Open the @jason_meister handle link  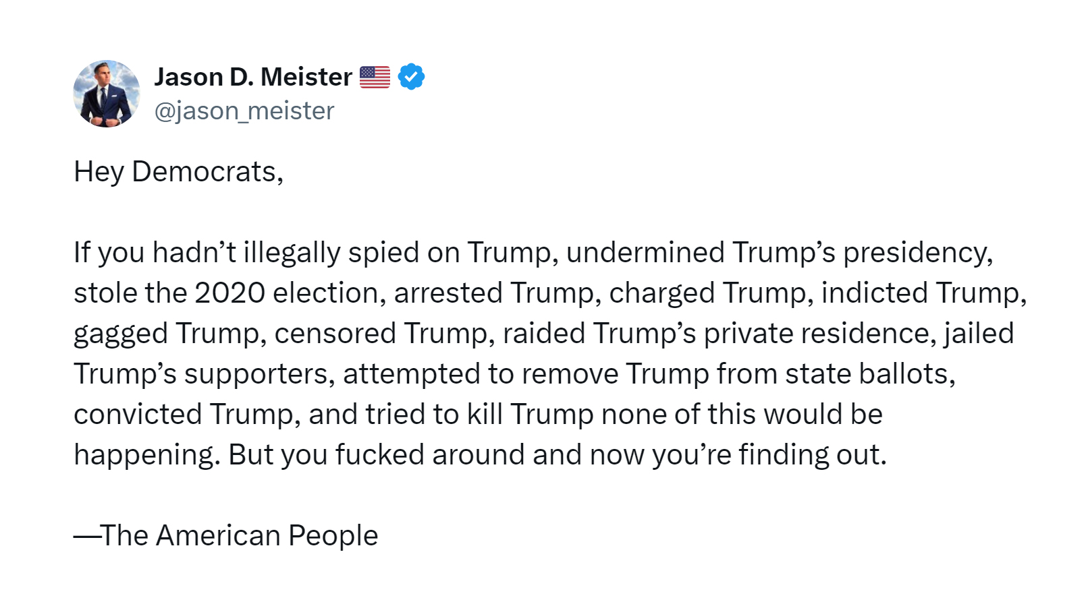[x=244, y=111]
